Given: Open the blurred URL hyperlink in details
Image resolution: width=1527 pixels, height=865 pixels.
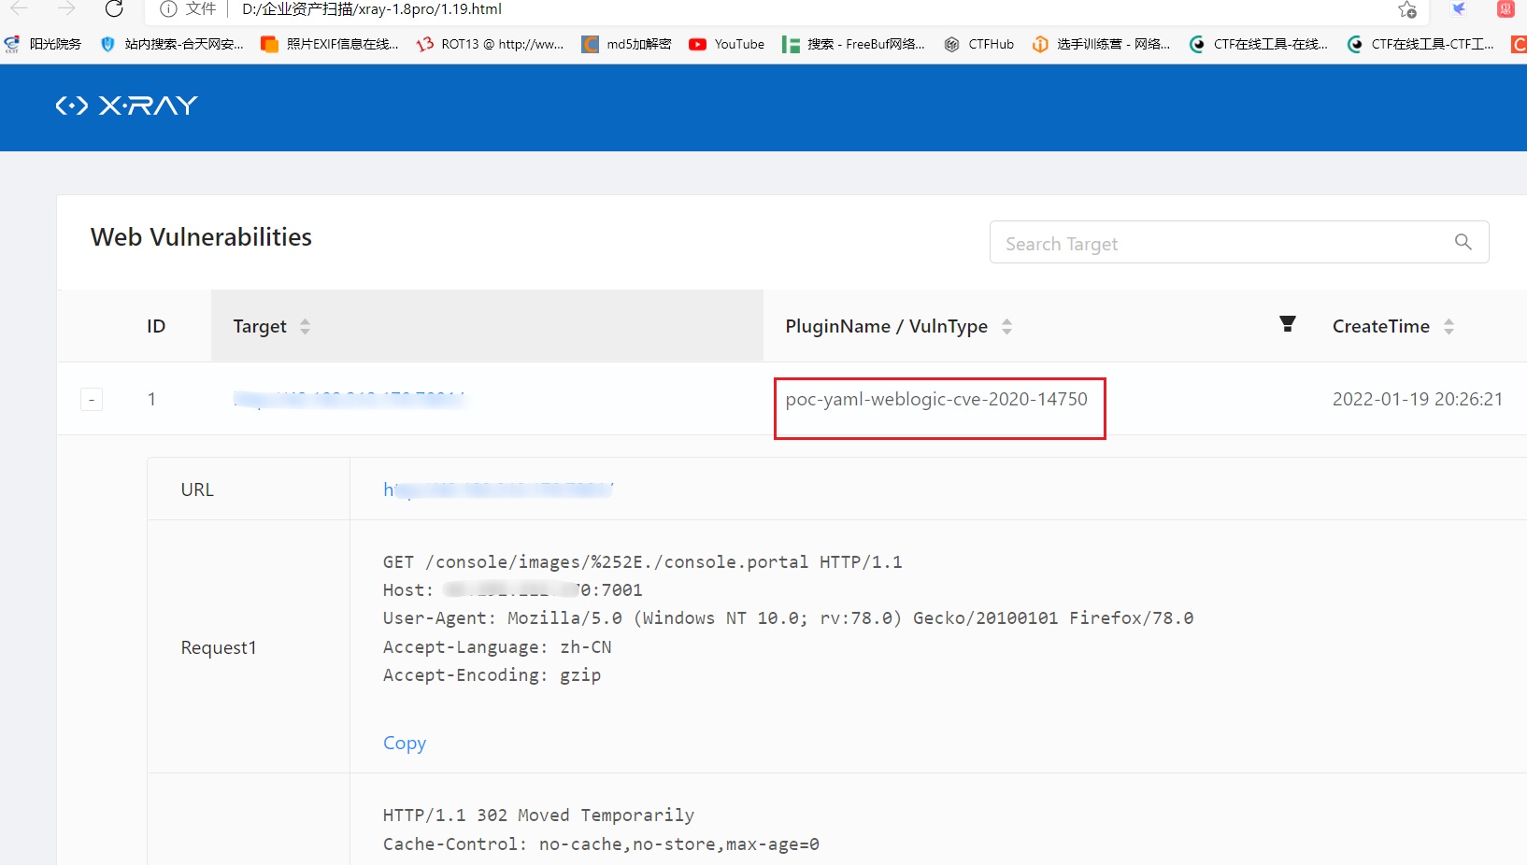Looking at the screenshot, I should pyautogui.click(x=497, y=489).
